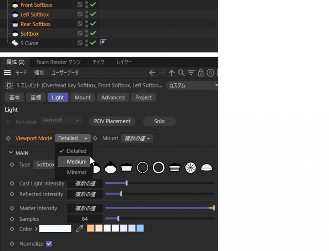
Task: Click the filter icon in the attributes toolbar
Action: [191, 73]
